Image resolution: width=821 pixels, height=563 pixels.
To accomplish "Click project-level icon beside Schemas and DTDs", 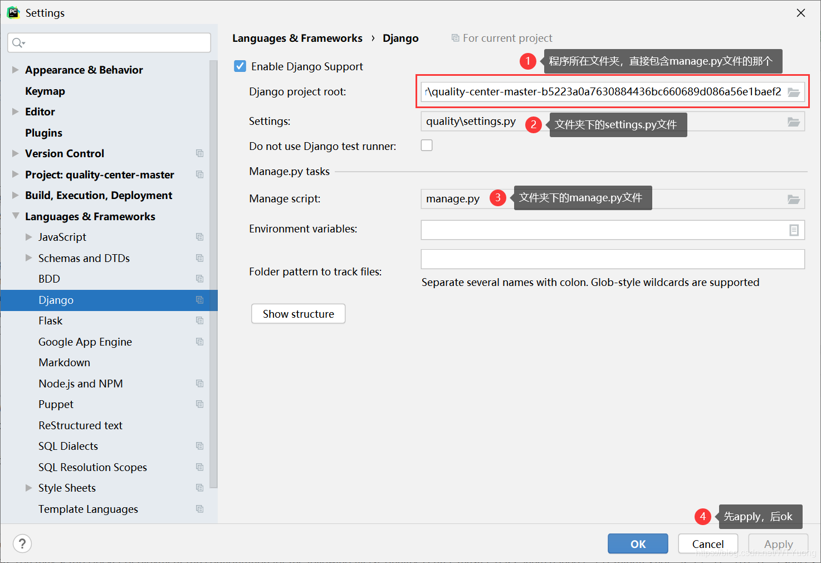I will [x=199, y=258].
